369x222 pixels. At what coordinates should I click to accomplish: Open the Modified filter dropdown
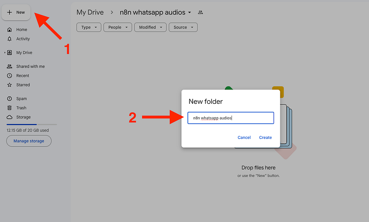150,27
